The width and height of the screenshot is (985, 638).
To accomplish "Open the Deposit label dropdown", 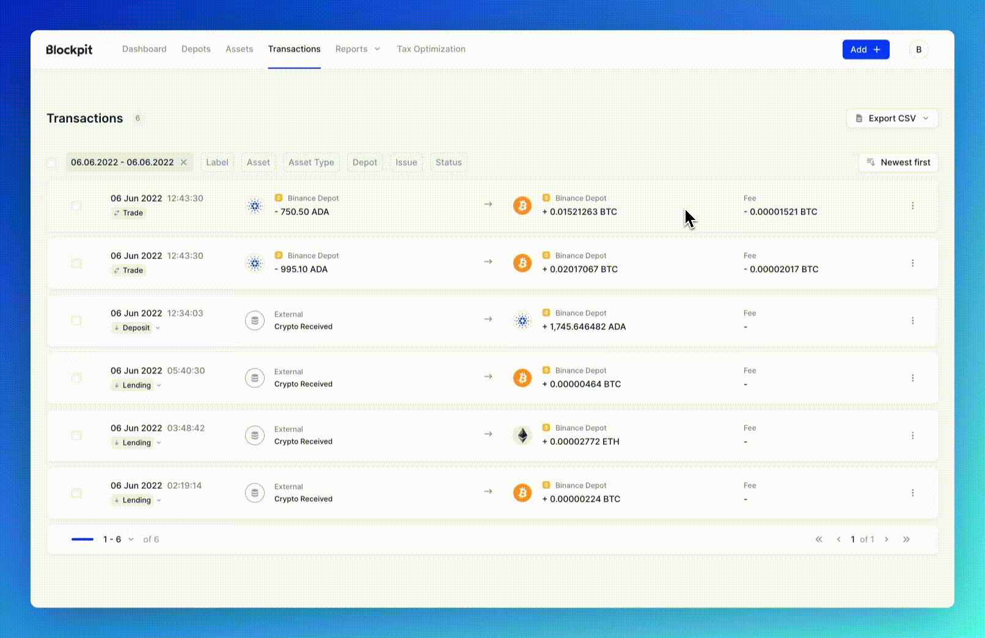I will (136, 328).
